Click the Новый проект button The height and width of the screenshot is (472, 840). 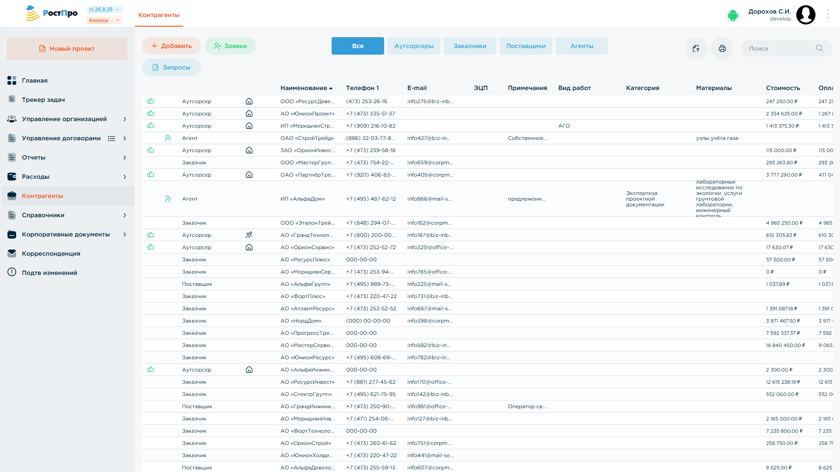[x=67, y=49]
